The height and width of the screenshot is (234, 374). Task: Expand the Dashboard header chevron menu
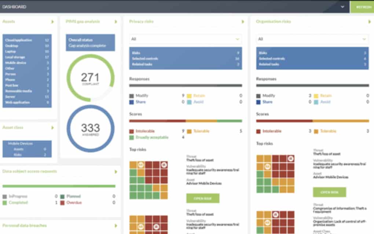click(342, 7)
